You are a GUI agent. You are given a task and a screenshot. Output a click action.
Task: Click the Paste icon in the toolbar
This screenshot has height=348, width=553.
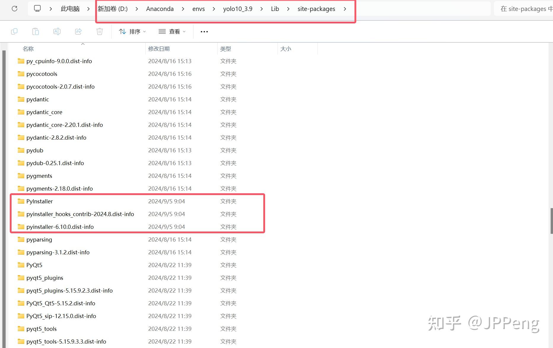click(x=35, y=31)
